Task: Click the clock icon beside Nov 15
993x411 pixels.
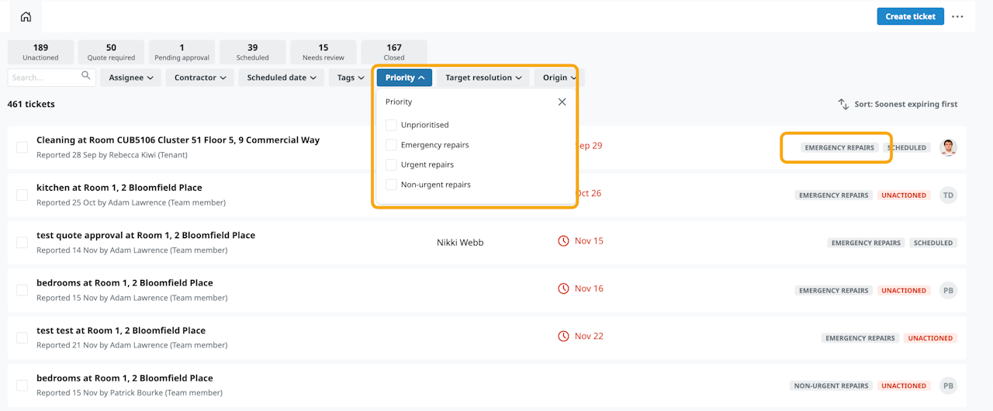Action: click(563, 241)
